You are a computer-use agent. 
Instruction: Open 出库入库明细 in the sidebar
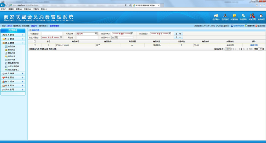[13, 66]
